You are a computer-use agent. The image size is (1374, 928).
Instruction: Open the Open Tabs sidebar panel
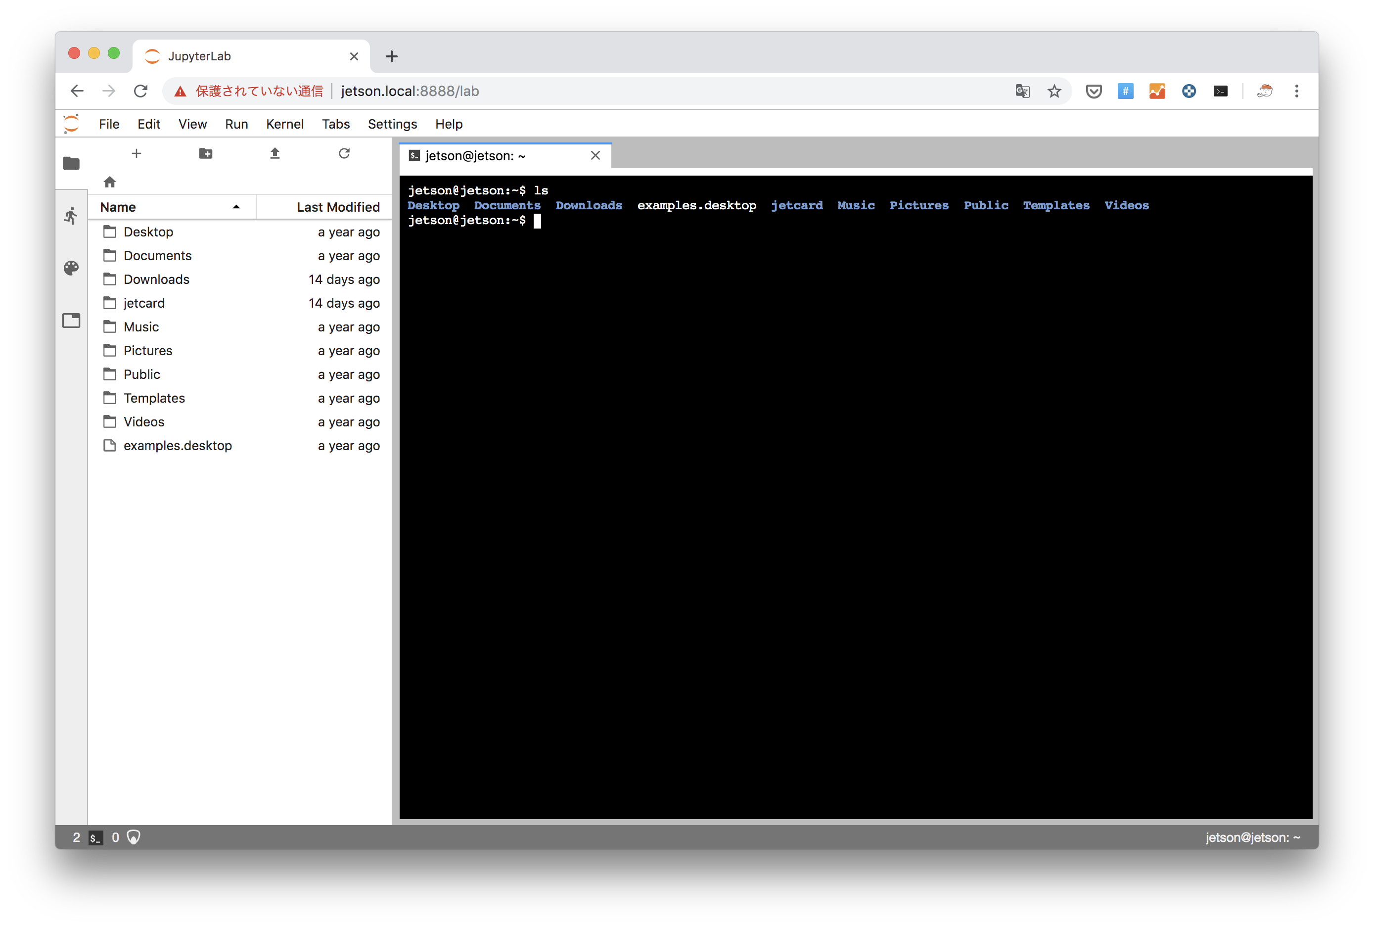(x=71, y=321)
